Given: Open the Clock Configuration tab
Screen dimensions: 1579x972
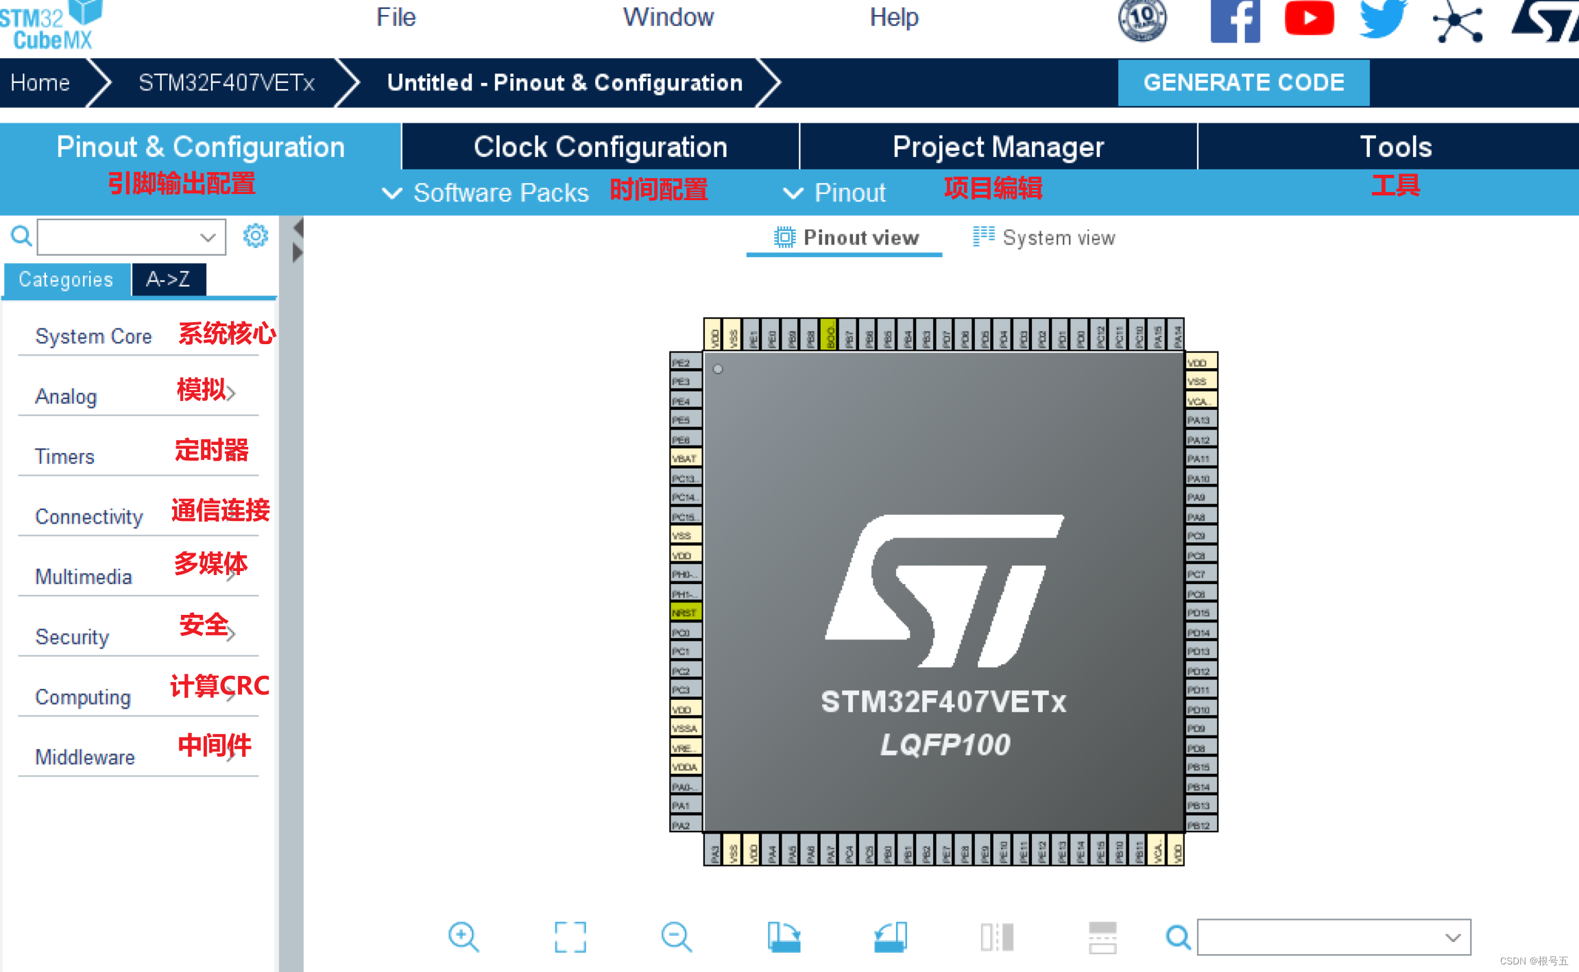Looking at the screenshot, I should coord(600,147).
